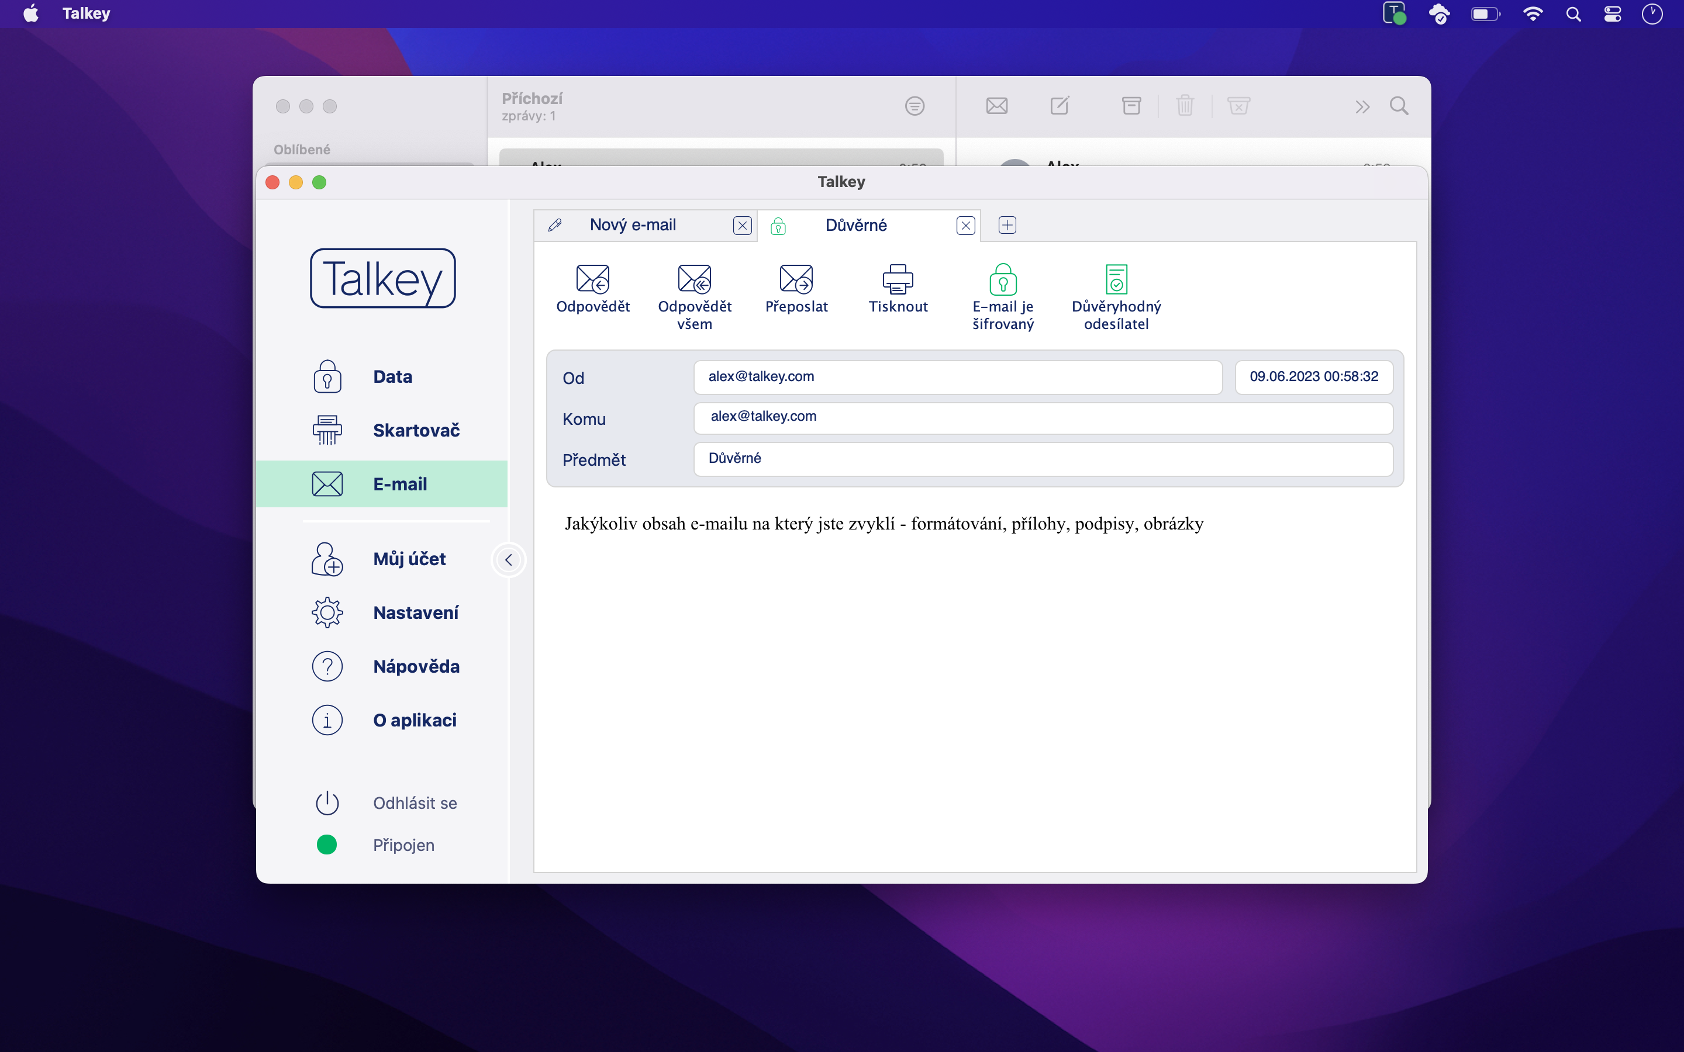Switch to the Nový e-mail tab
1684x1052 pixels.
[x=633, y=225]
